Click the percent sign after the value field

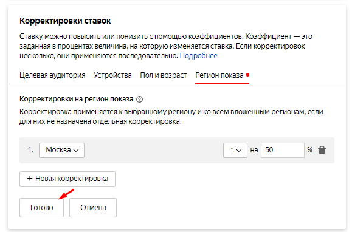tap(309, 150)
